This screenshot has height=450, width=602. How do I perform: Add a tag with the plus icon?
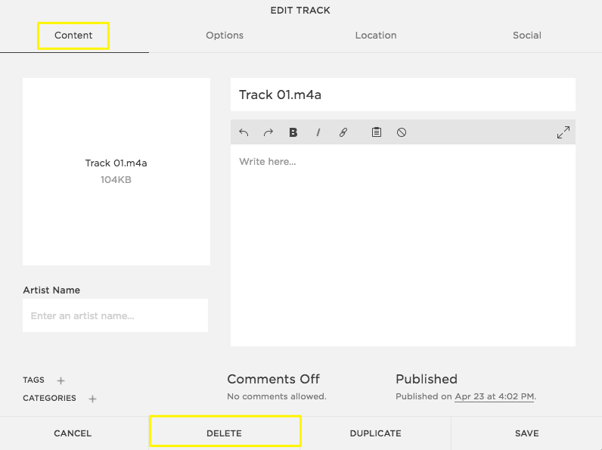(61, 380)
